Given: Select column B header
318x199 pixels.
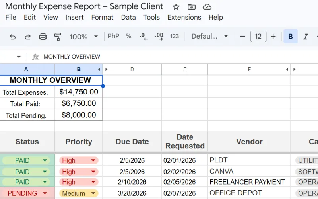Looking at the screenshot, I should [79, 69].
